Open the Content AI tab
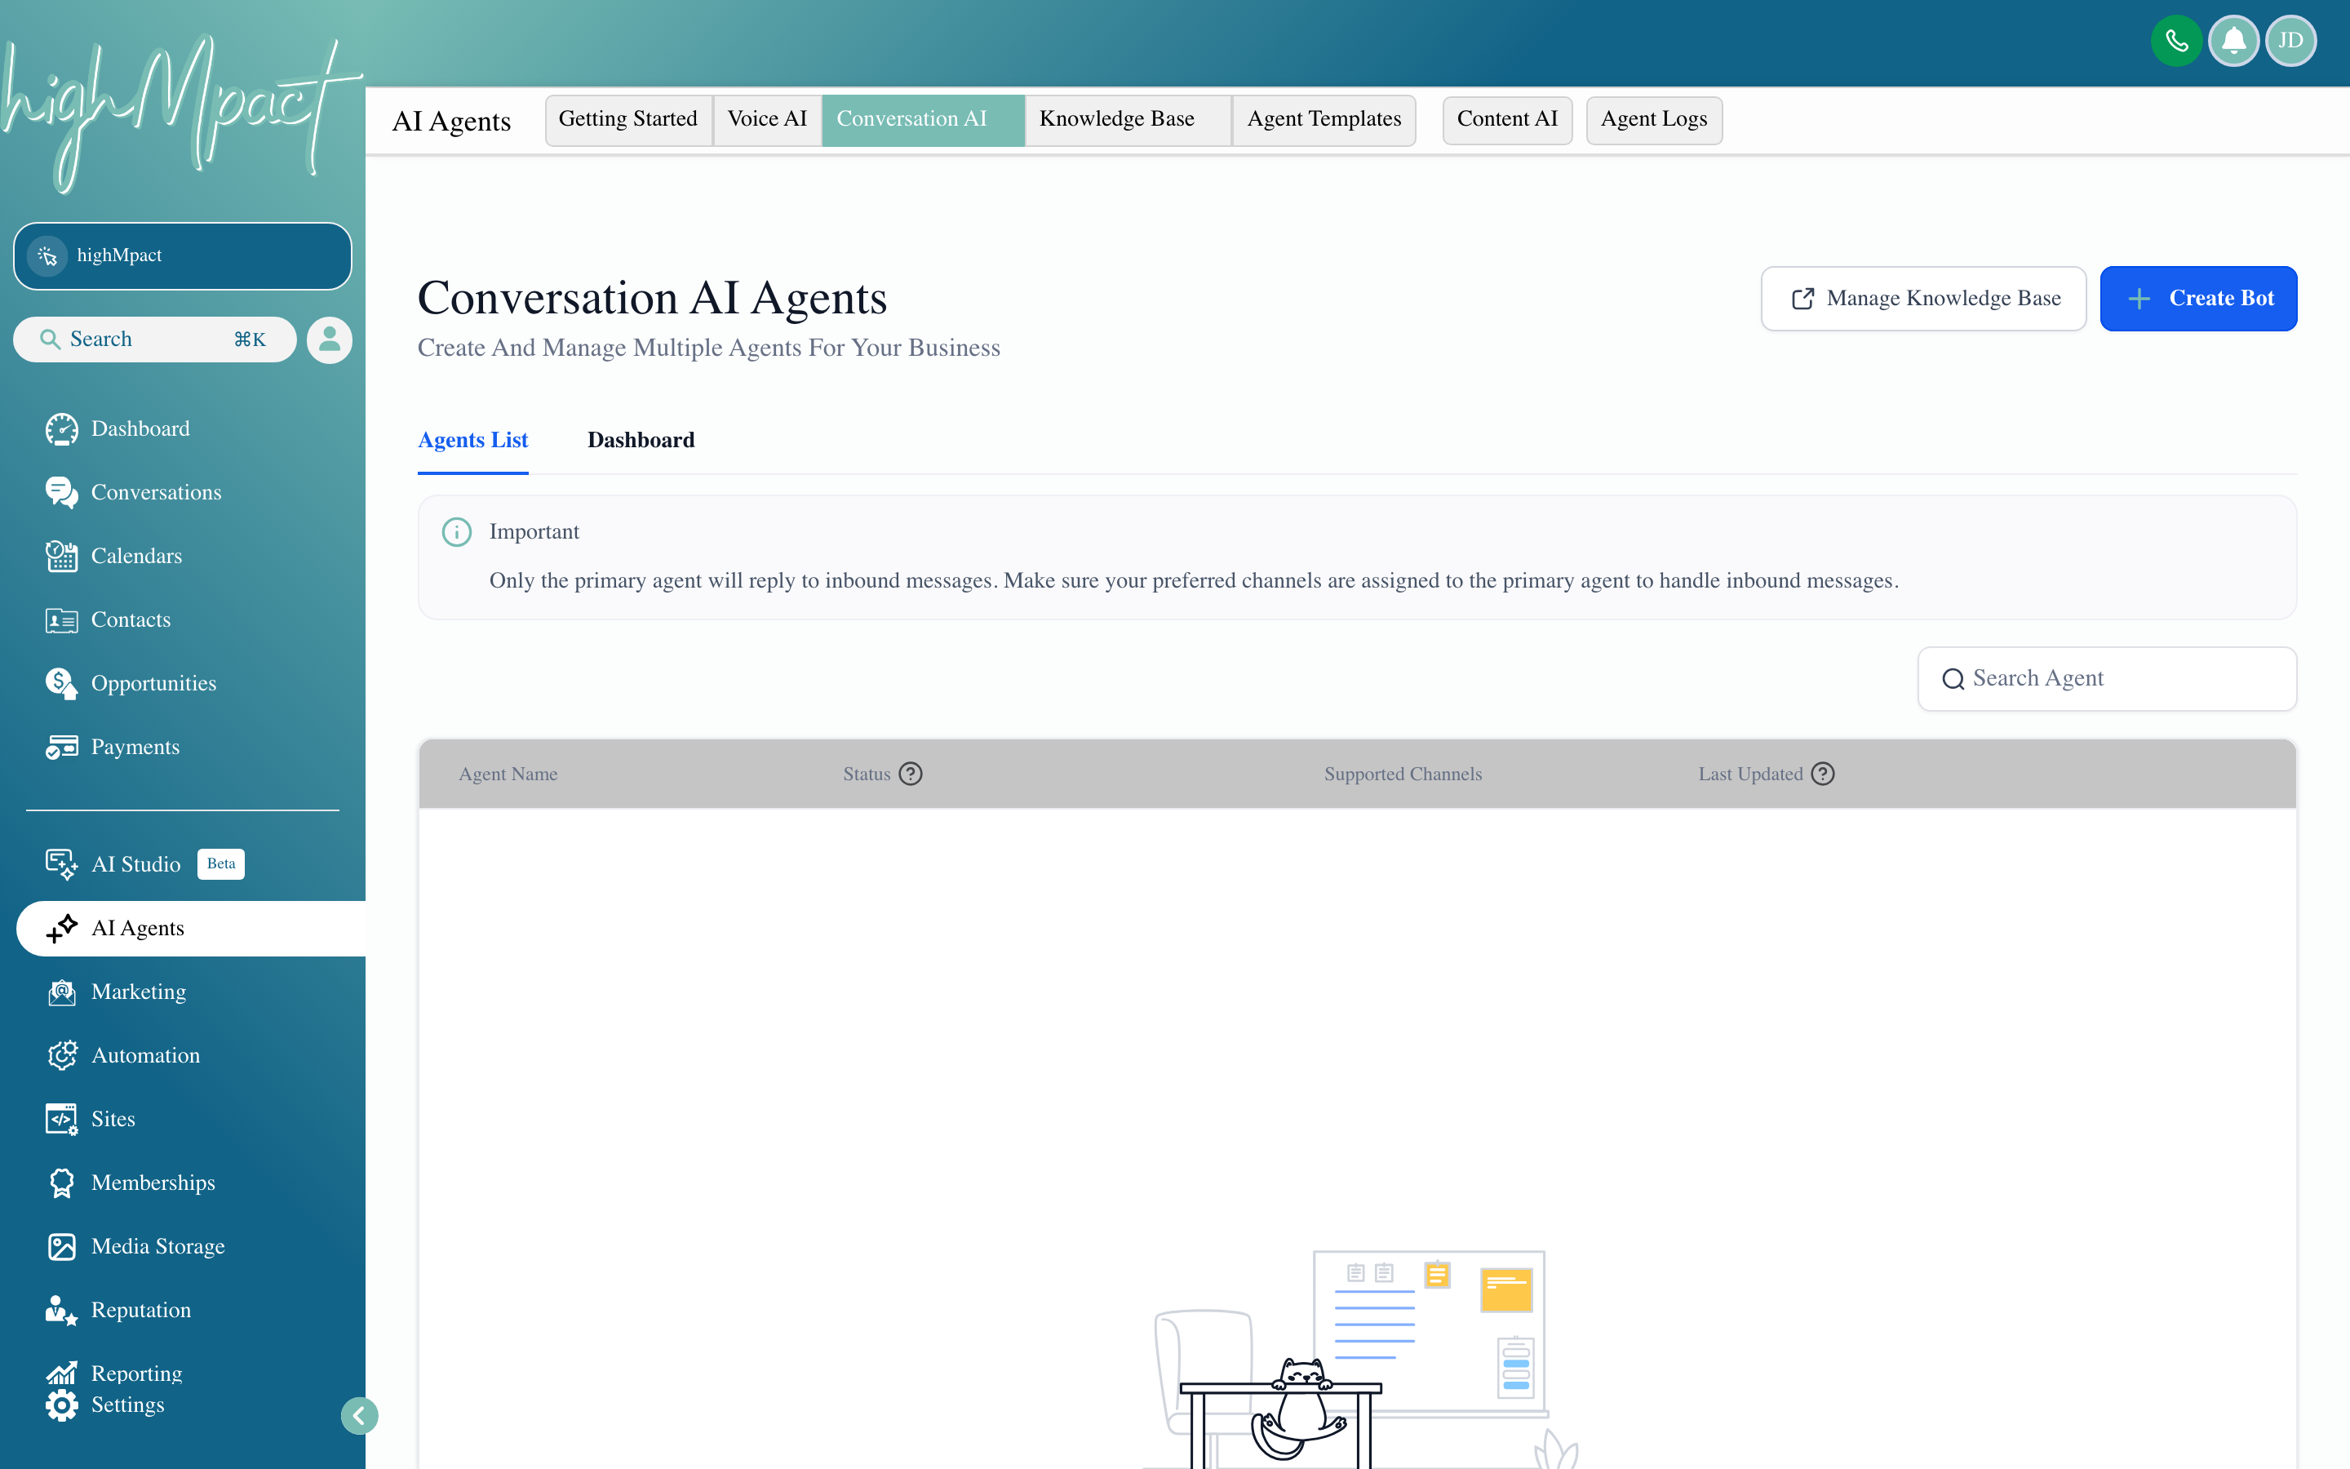 click(1507, 119)
